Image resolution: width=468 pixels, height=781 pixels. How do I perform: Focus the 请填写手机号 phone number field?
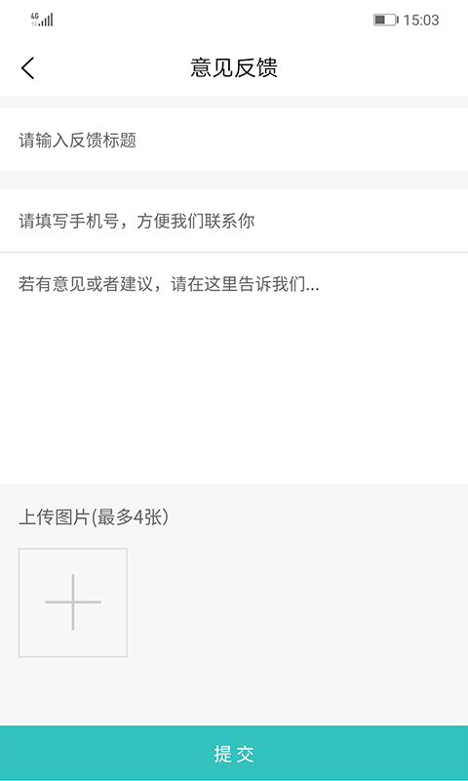(234, 221)
